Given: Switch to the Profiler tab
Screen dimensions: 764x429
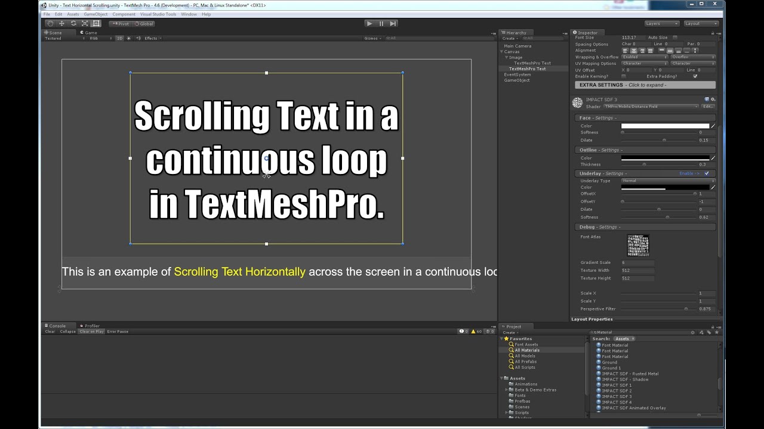Looking at the screenshot, I should click(x=90, y=326).
